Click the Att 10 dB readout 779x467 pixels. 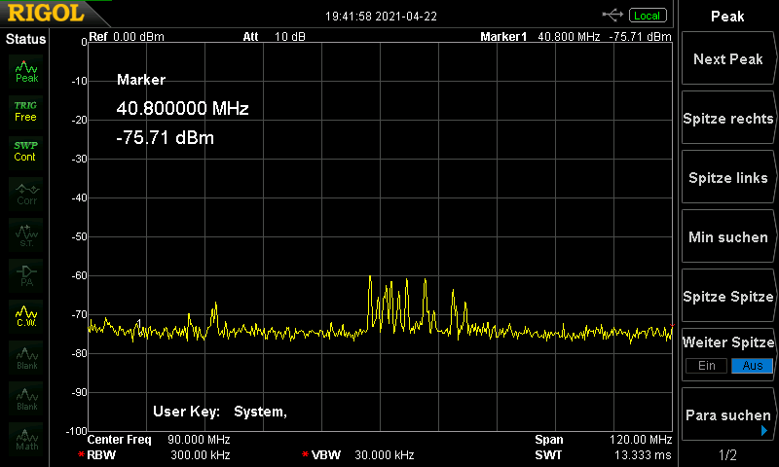tap(275, 37)
